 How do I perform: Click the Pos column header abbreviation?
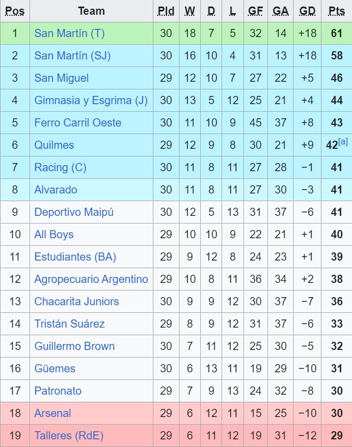(15, 11)
